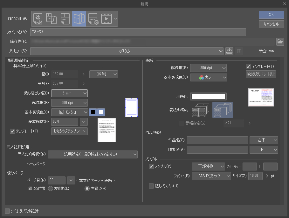Viewport: 289px width, 218px height.
Task: Select the Webtoon work type icon
Action: point(51,19)
